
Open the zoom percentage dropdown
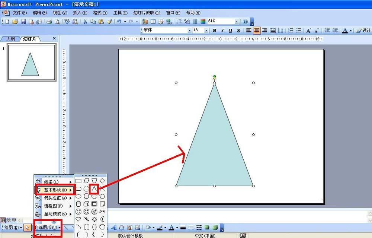237,22
